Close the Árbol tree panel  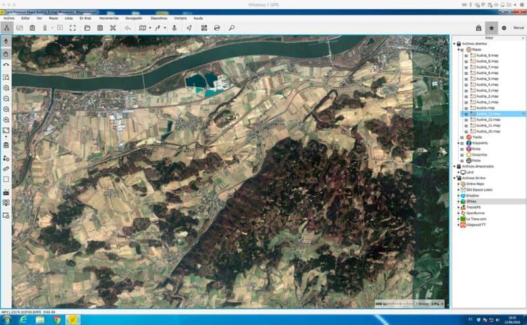point(523,38)
